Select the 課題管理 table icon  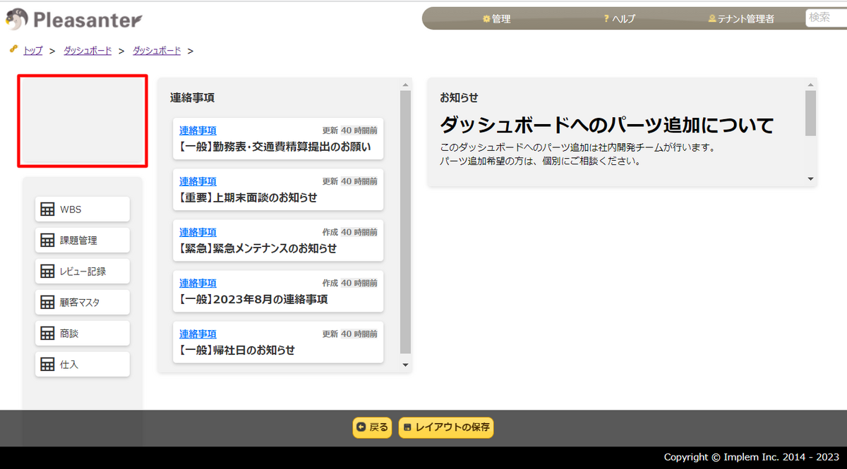46,240
